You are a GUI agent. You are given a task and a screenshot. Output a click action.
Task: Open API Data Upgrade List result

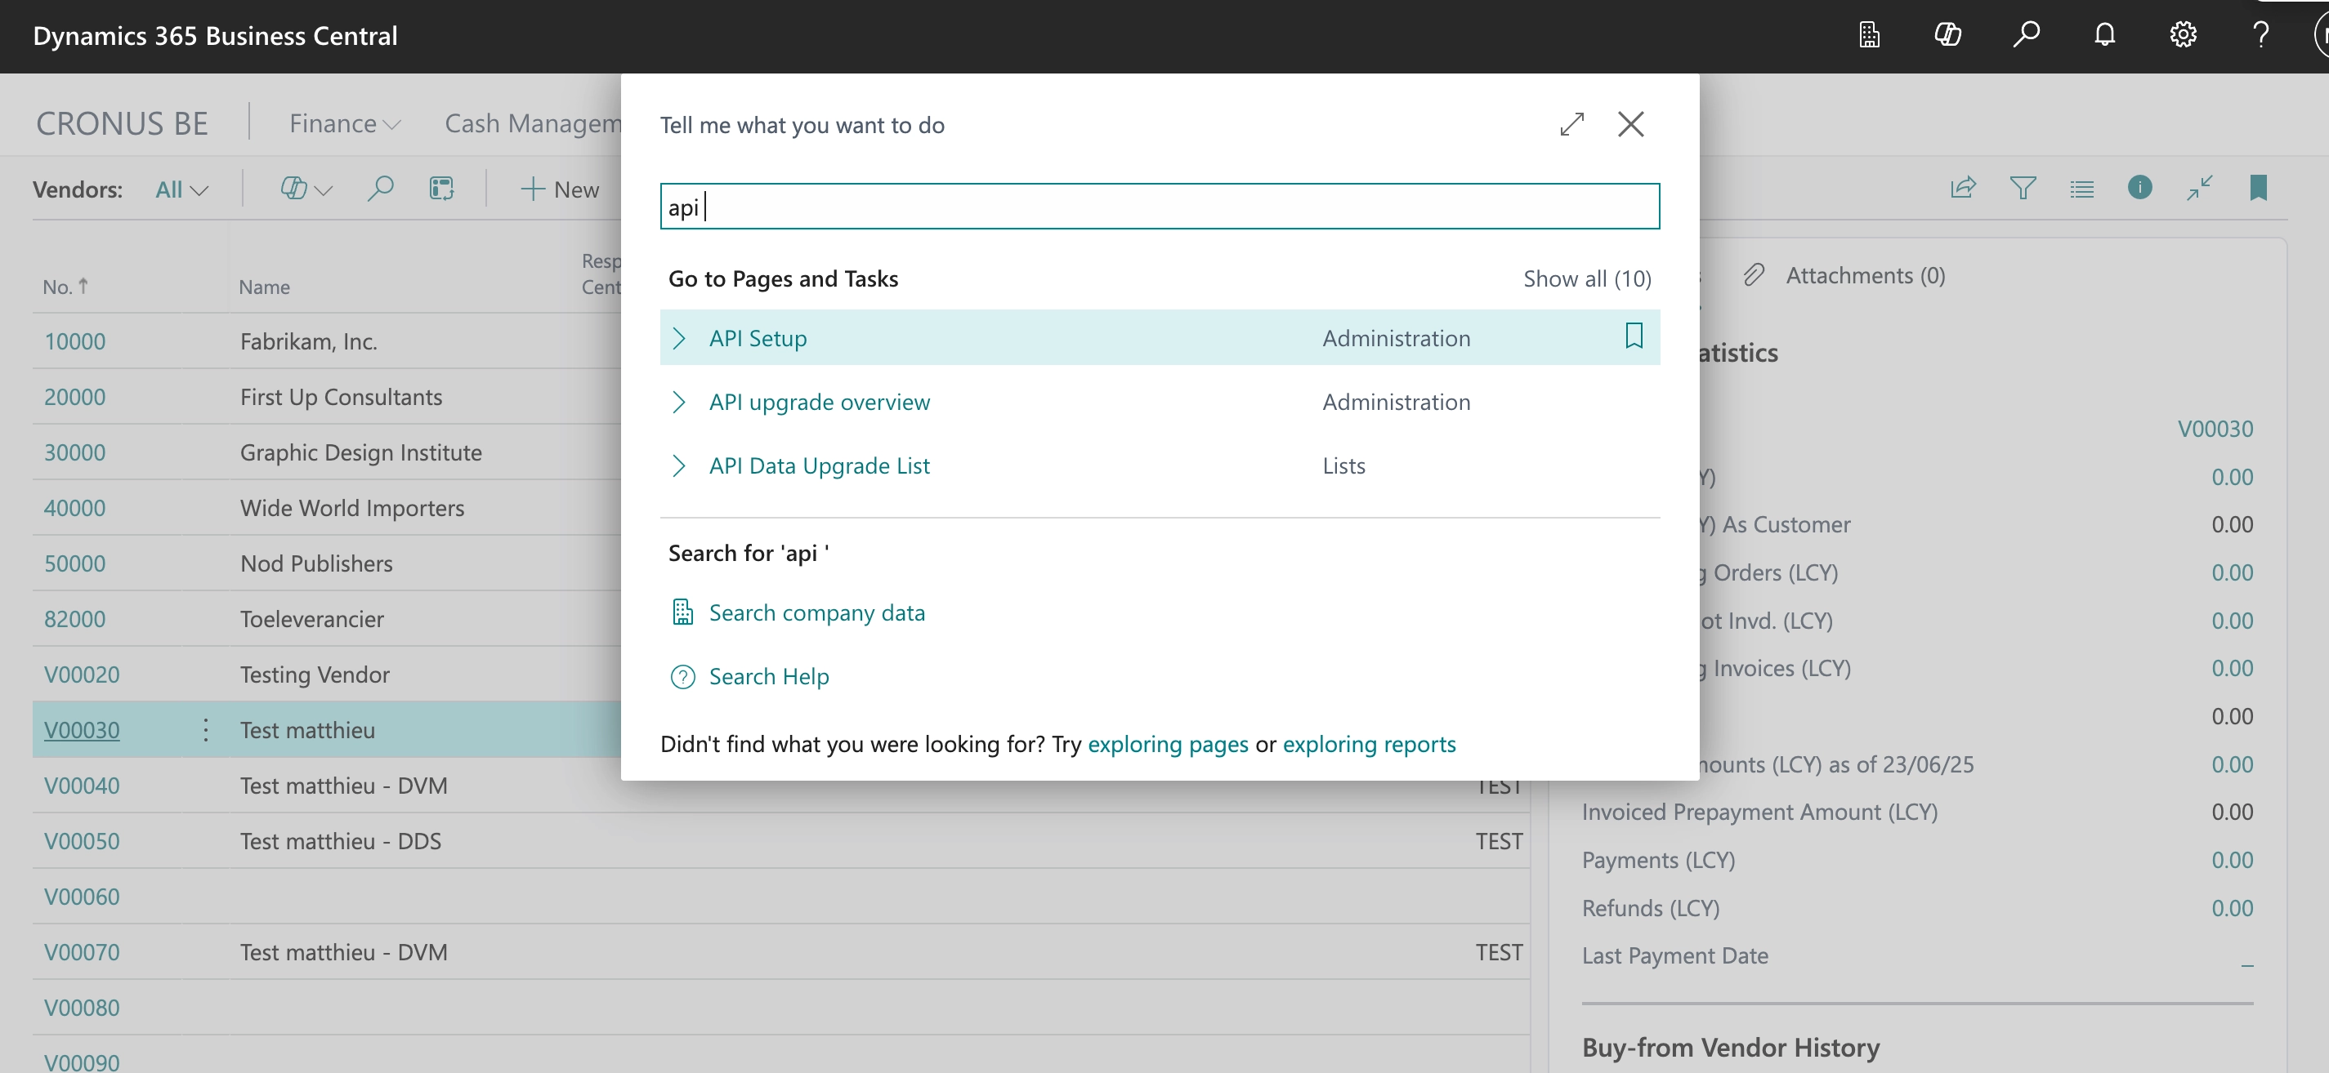coord(819,466)
